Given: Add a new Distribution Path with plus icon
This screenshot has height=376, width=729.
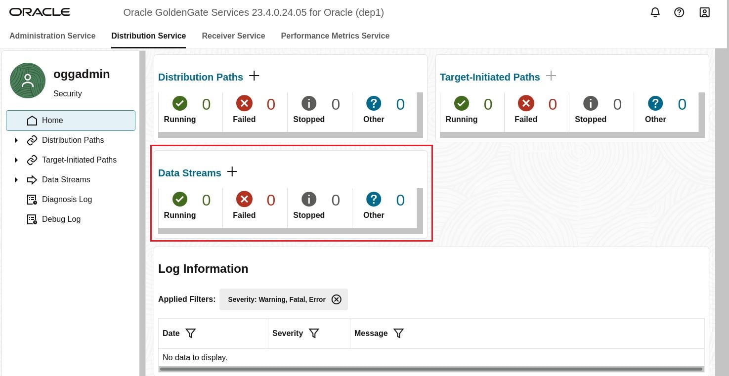Looking at the screenshot, I should [254, 76].
